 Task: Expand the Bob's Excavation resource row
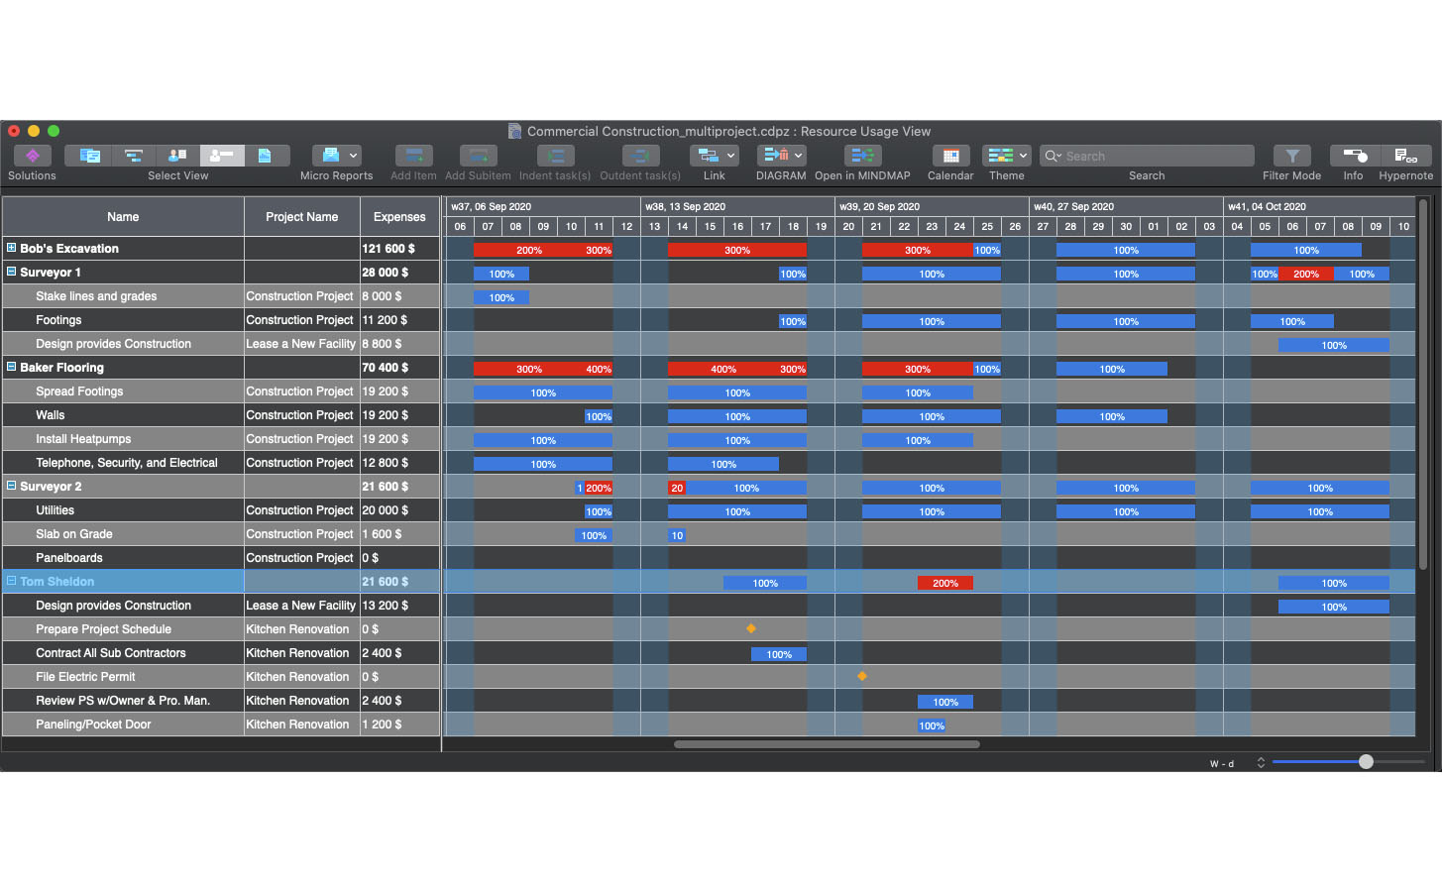click(x=11, y=248)
